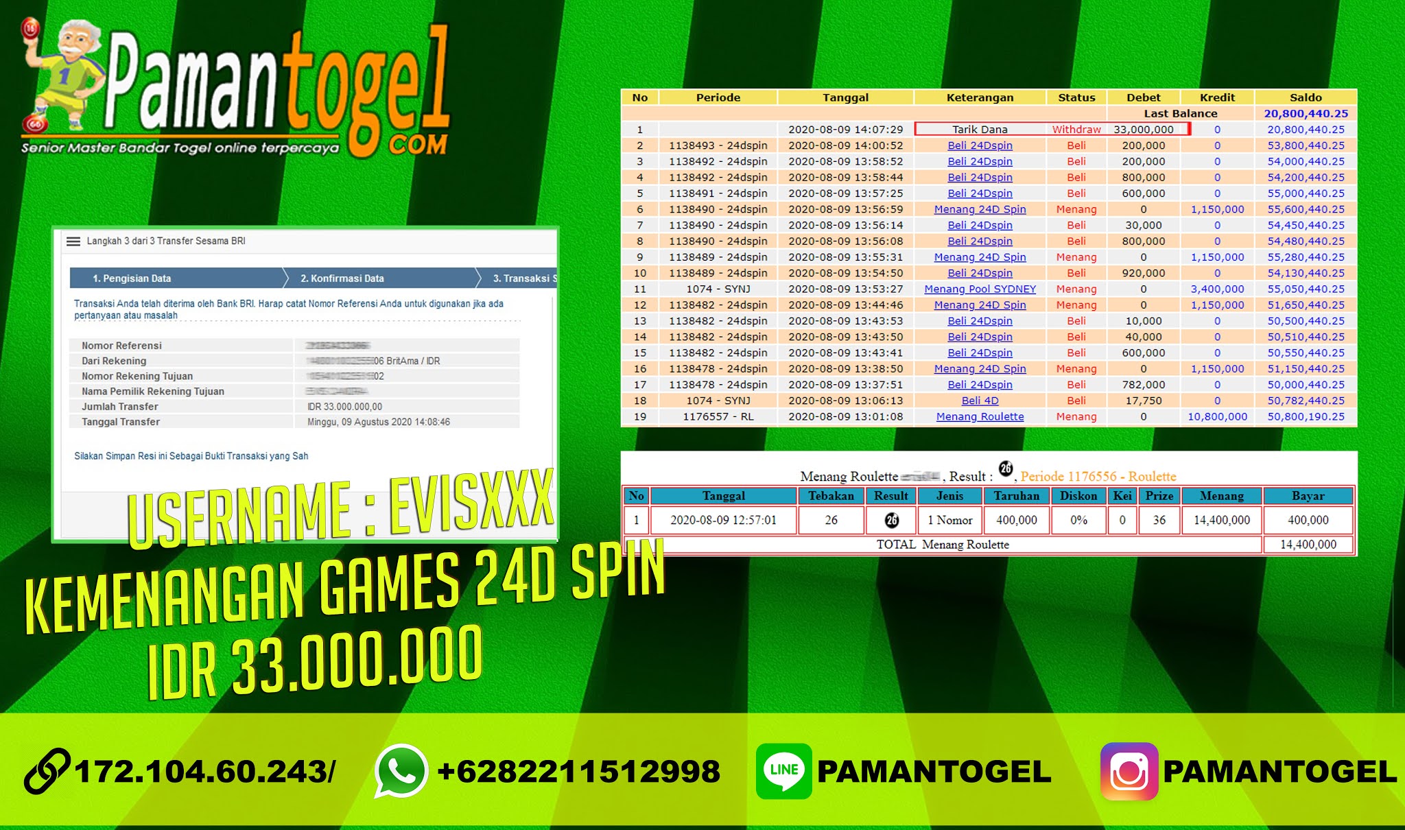Click the hamburger menu icon in BRI panel
Image resolution: width=1405 pixels, height=830 pixels.
tap(73, 241)
